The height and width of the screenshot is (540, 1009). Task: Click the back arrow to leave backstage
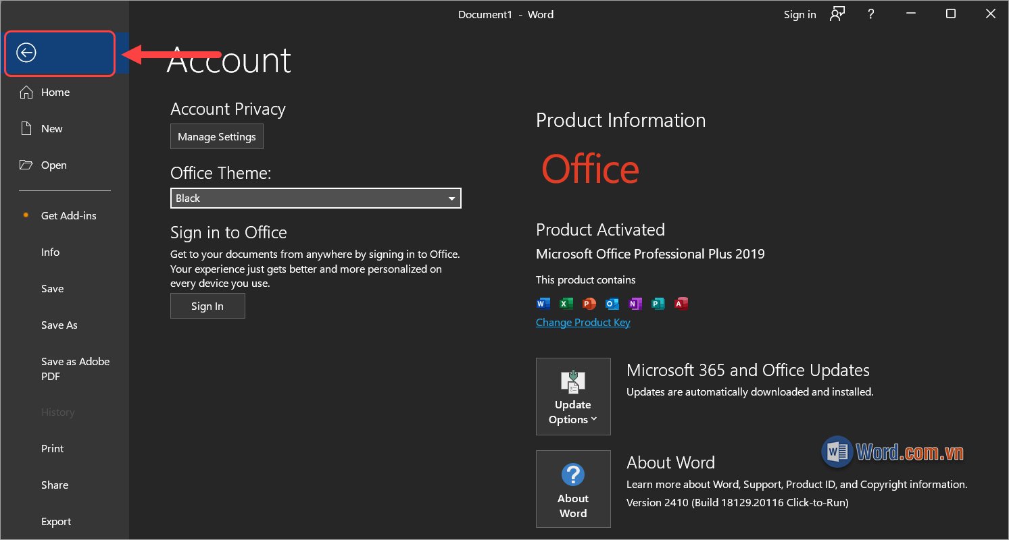coord(26,53)
